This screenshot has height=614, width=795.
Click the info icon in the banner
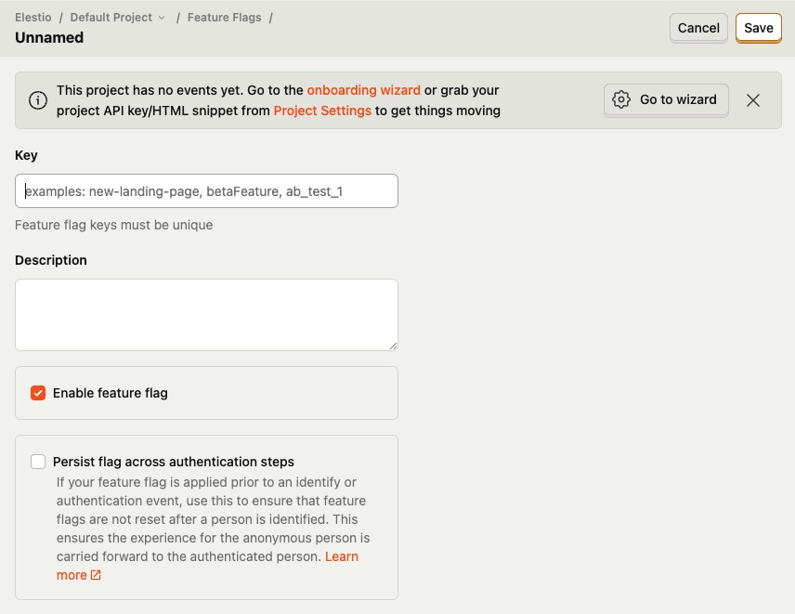point(37,100)
